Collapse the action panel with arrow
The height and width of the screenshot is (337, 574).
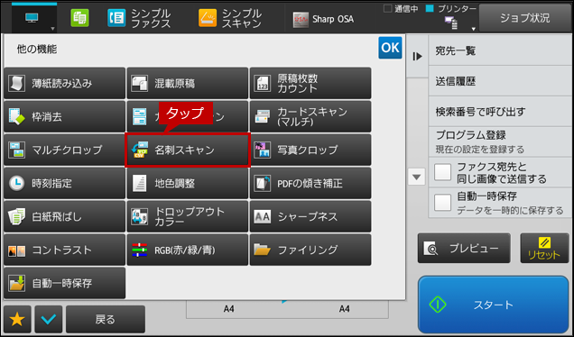[417, 56]
